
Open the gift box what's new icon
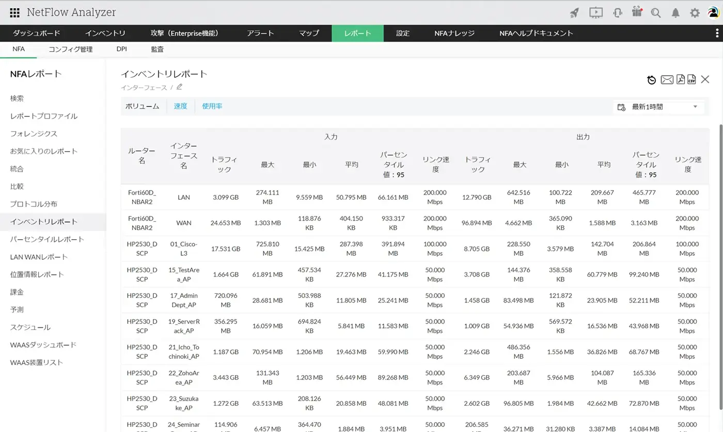(x=637, y=12)
